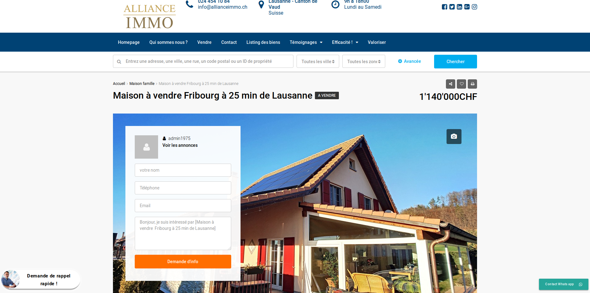Expand the Témoignages menu

[306, 42]
